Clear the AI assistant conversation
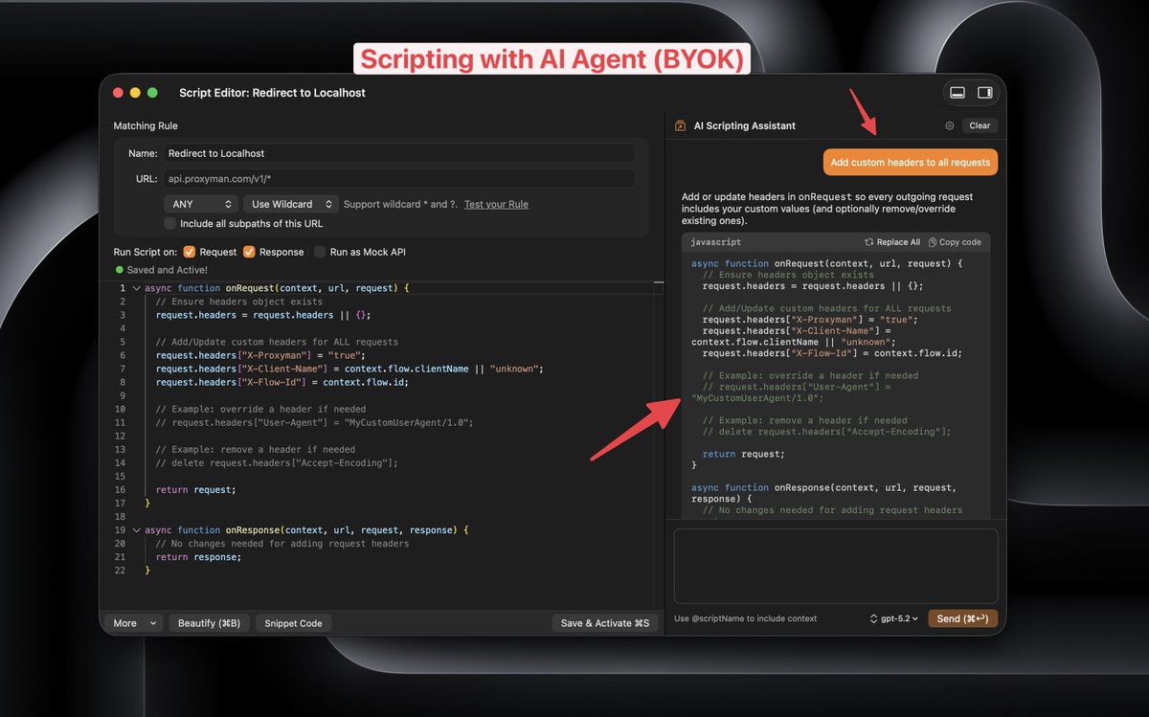The width and height of the screenshot is (1149, 717). coord(980,125)
